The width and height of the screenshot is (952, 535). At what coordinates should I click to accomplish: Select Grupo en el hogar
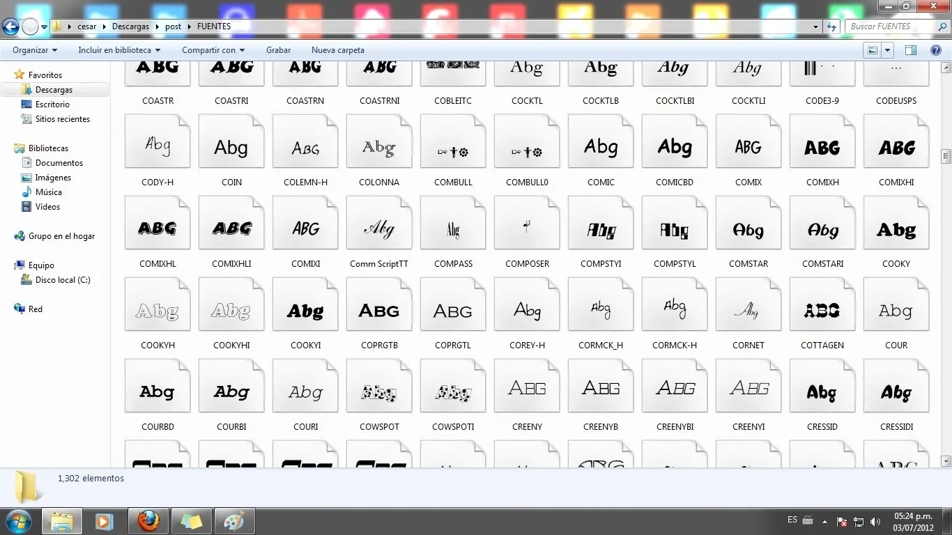point(61,236)
